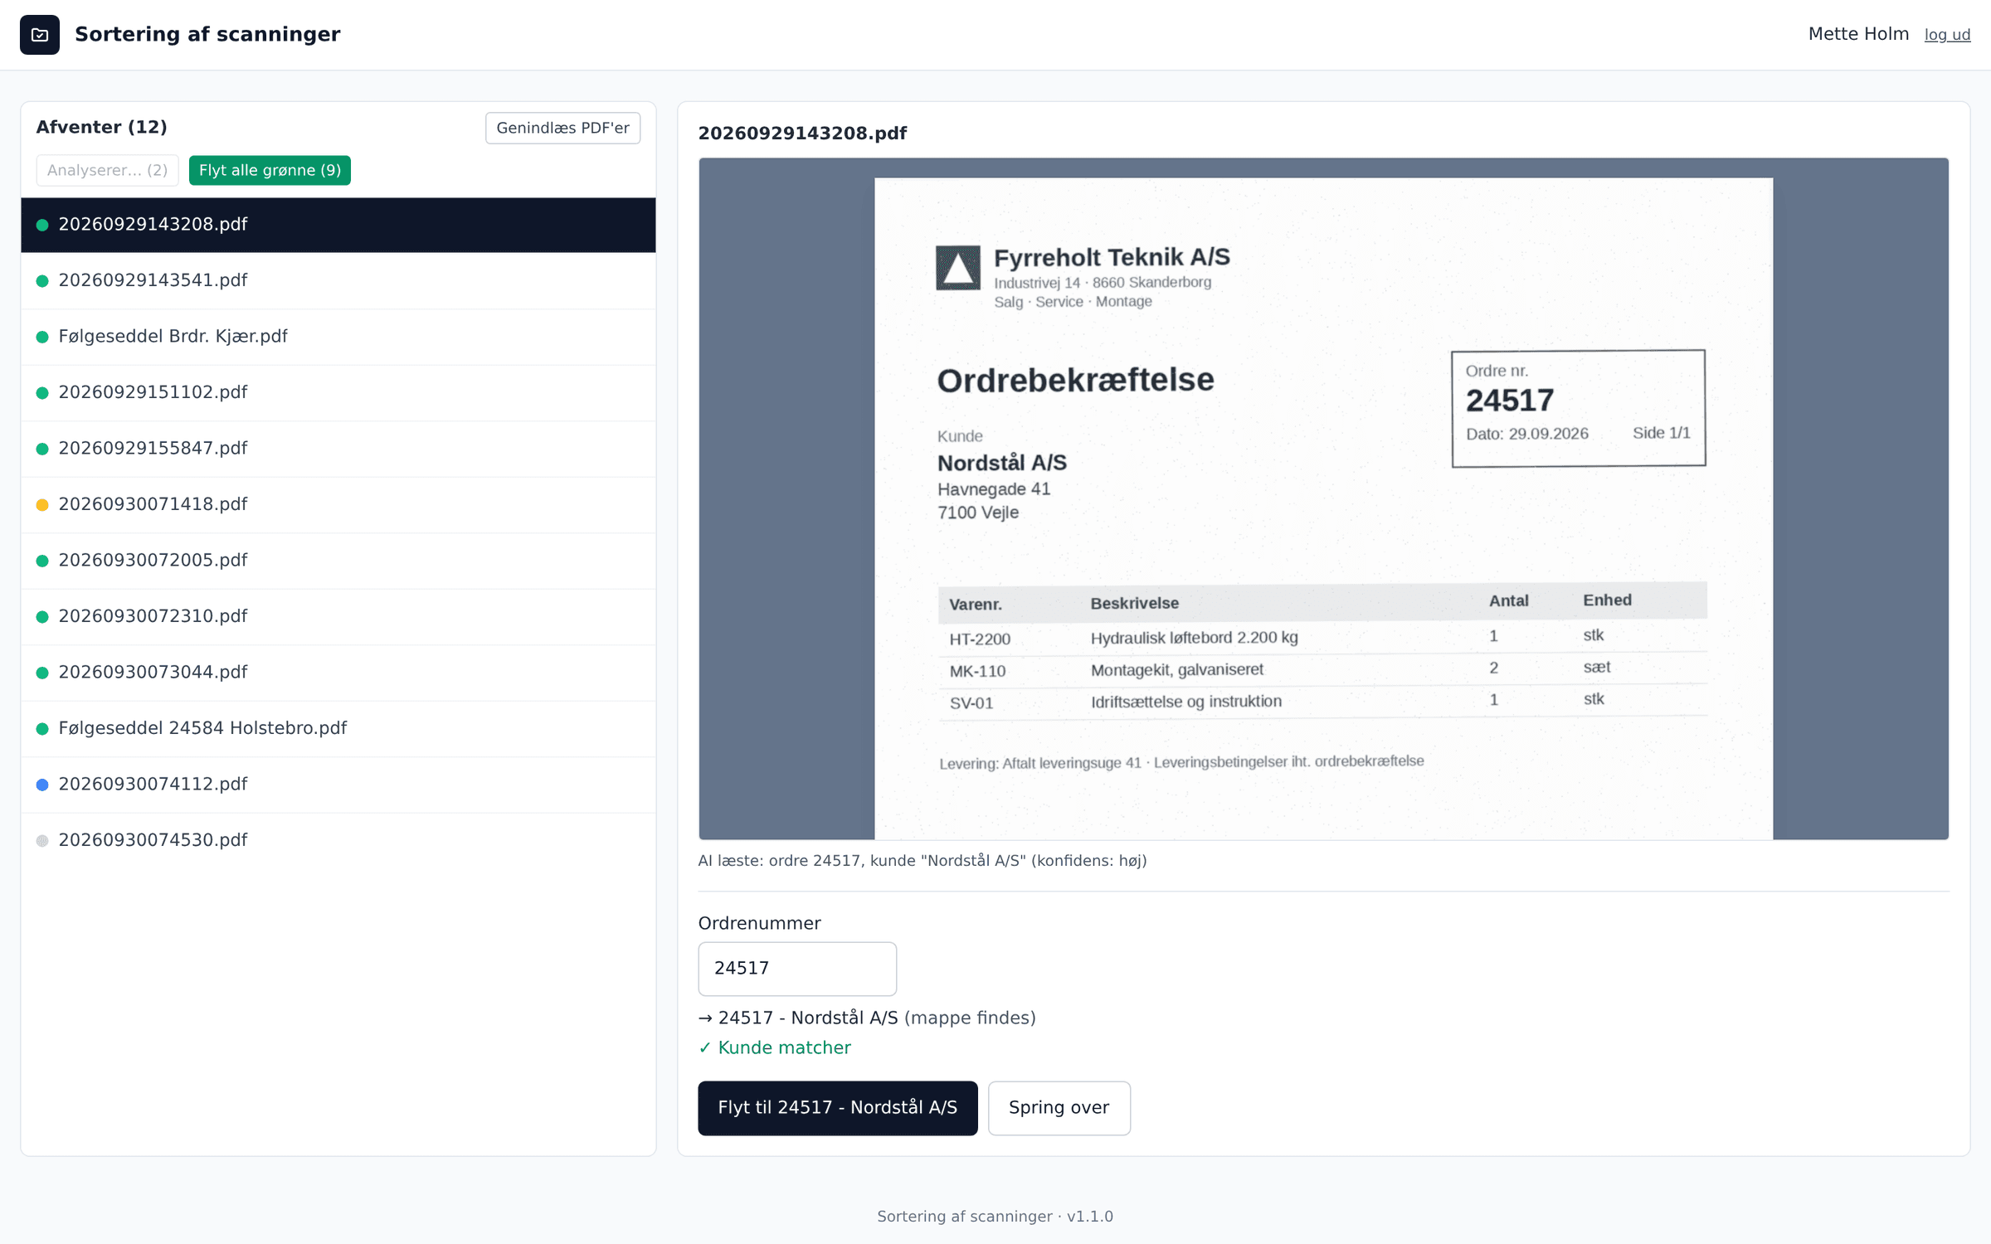This screenshot has width=1991, height=1244.
Task: Click the Spring over button
Action: click(1059, 1108)
